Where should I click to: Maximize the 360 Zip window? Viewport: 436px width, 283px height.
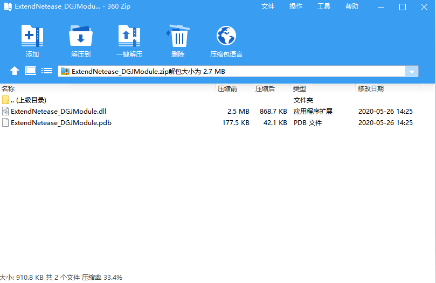403,7
